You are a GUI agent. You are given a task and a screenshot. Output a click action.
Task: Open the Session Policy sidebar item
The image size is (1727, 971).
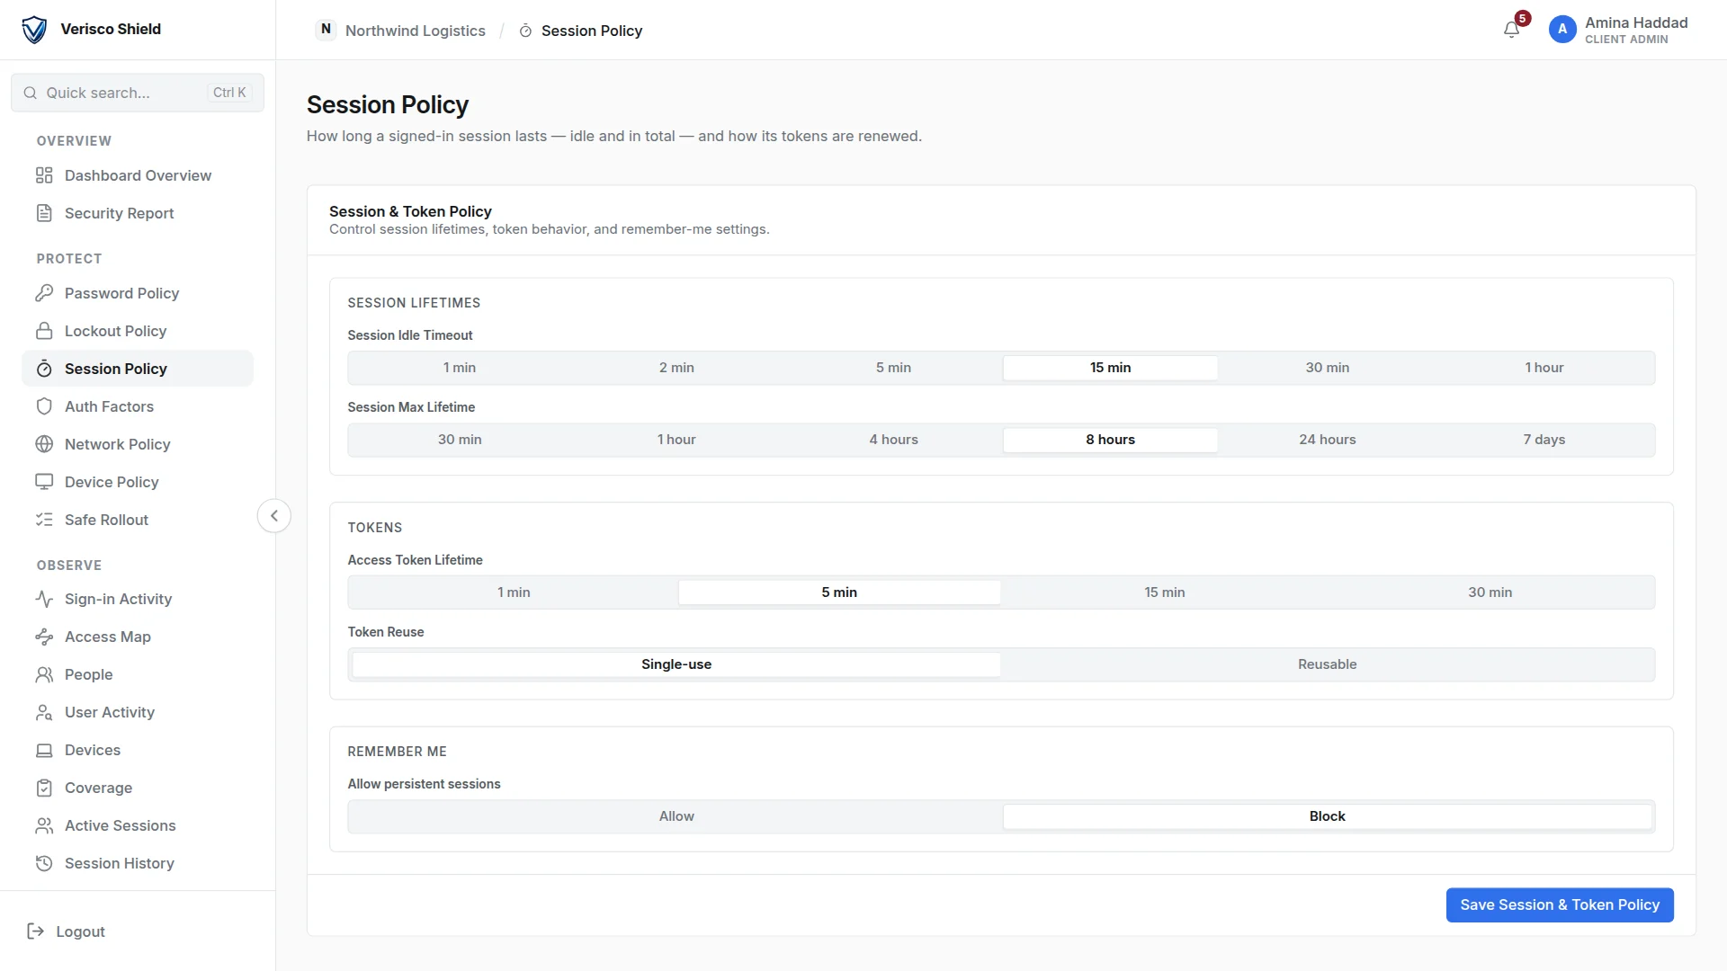click(x=138, y=369)
